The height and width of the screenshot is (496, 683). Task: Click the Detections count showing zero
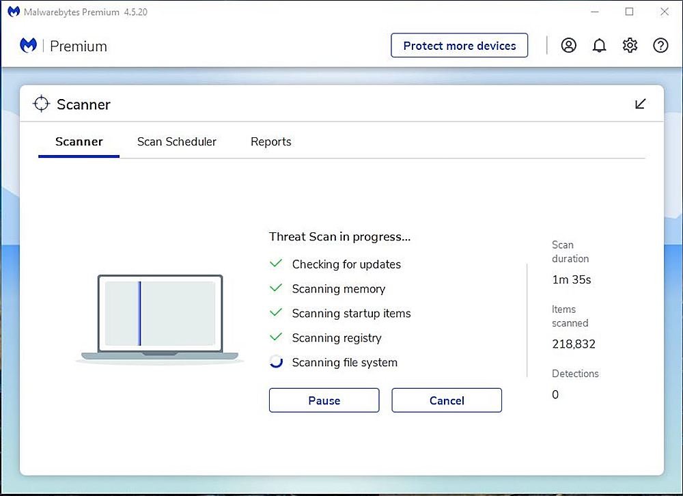click(555, 394)
